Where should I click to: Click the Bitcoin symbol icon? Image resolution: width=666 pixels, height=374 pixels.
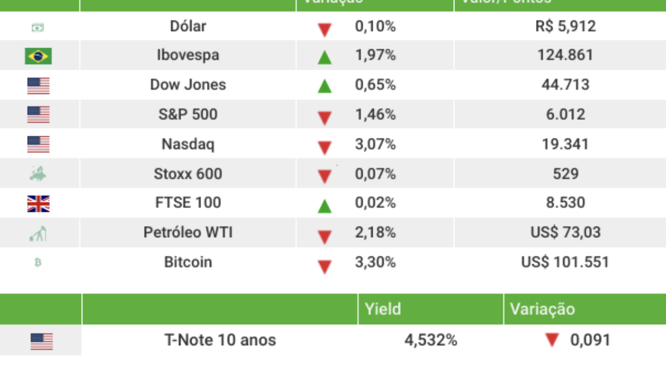click(x=37, y=262)
